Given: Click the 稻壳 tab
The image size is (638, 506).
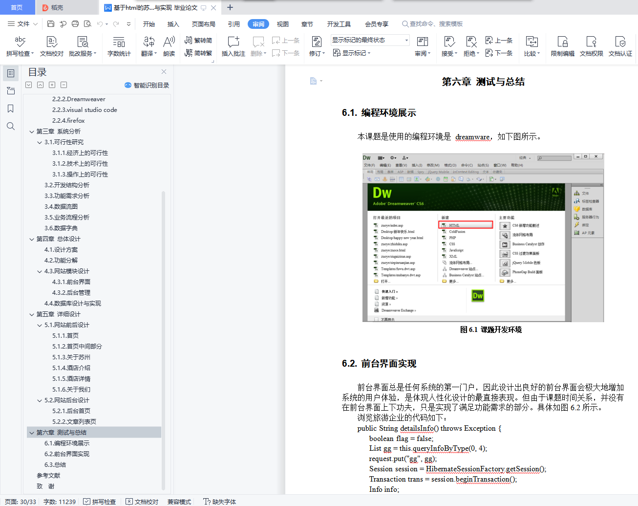Looking at the screenshot, I should (66, 7).
